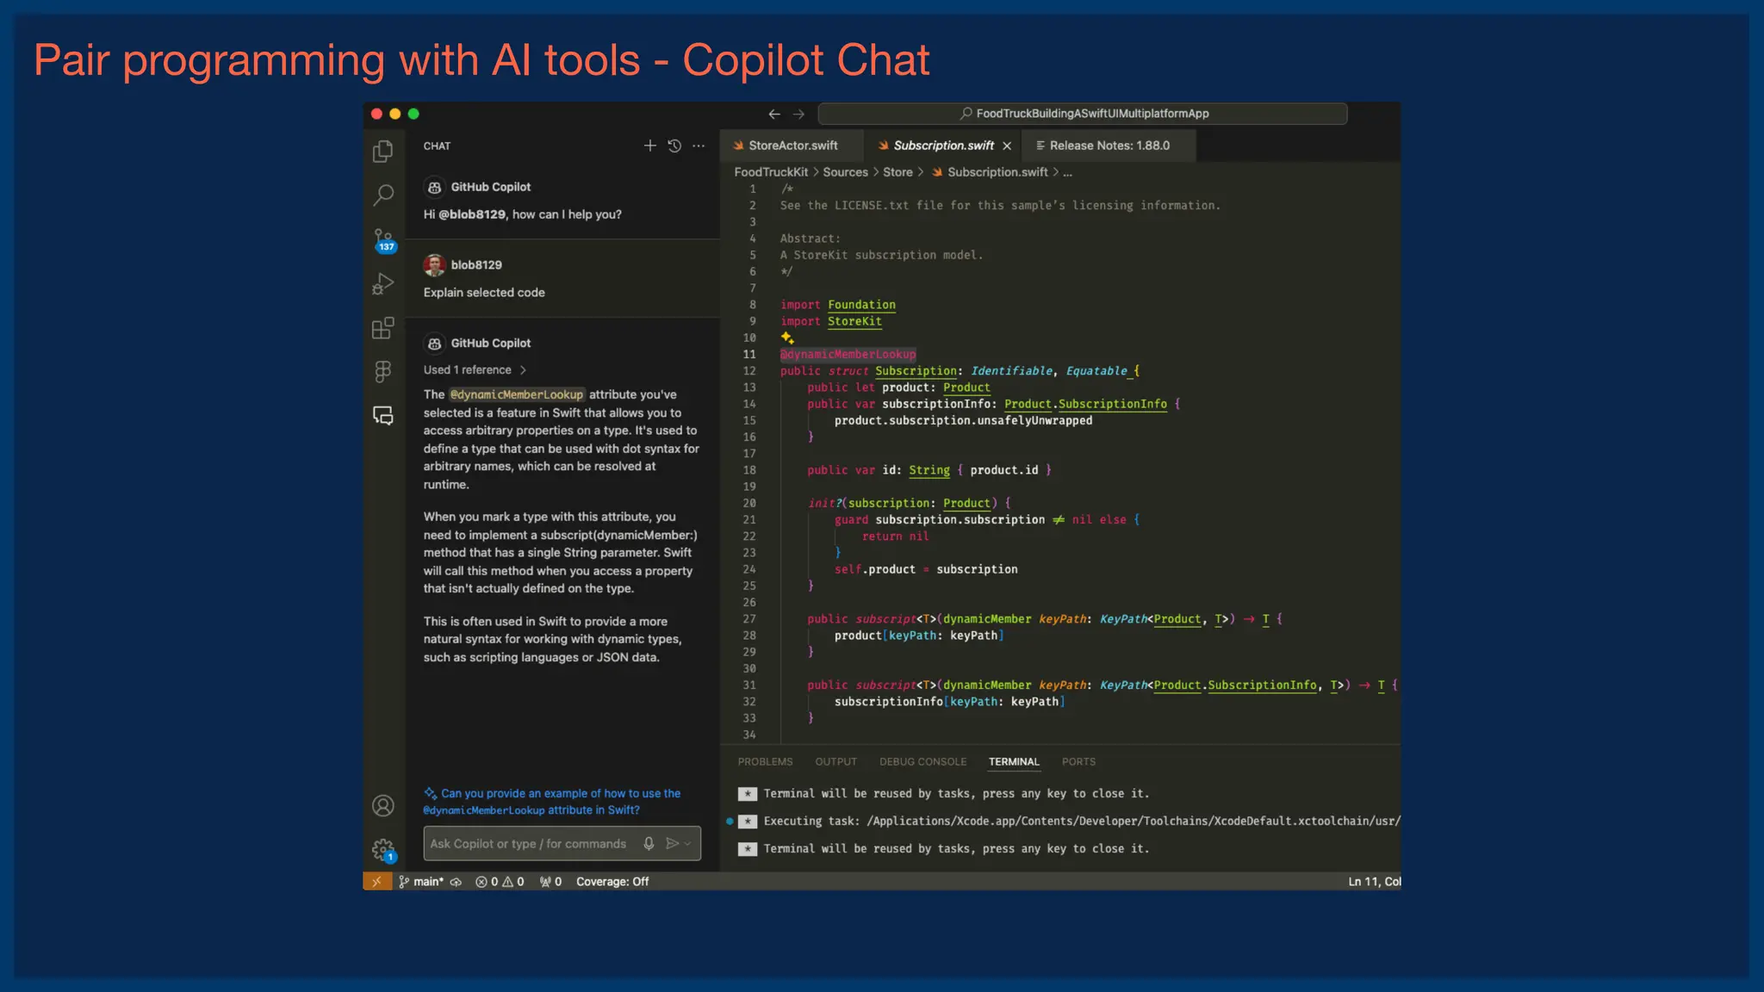The height and width of the screenshot is (992, 1764).
Task: Click the @blob8129 mention in greeting
Action: [x=472, y=214]
